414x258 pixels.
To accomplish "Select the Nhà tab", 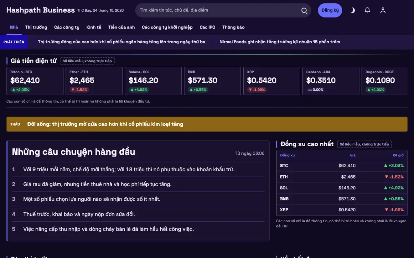I will [x=14, y=27].
